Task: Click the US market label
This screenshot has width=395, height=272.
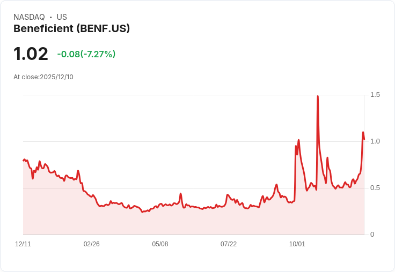Action: tap(62, 17)
